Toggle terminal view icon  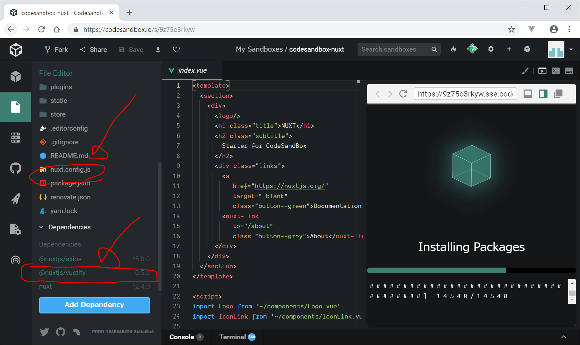555,71
